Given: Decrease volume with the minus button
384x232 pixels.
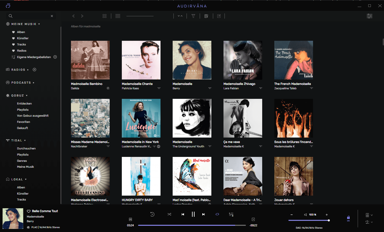Looking at the screenshot, I should [x=292, y=215].
